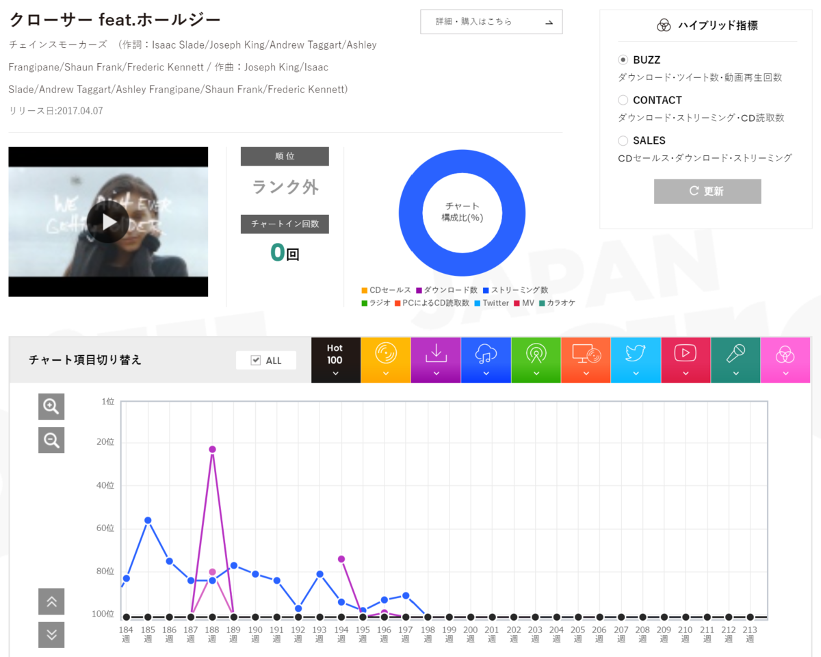The height and width of the screenshot is (657, 821).
Task: Click the 順位 rank label
Action: [285, 156]
